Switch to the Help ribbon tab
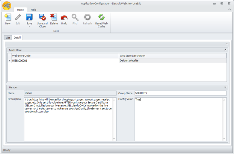The width and height of the screenshot is (234, 154). [x=33, y=10]
